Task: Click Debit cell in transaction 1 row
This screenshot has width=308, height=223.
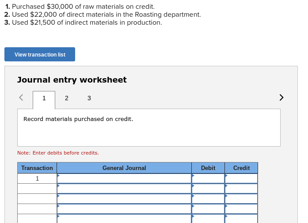Action: (x=208, y=178)
